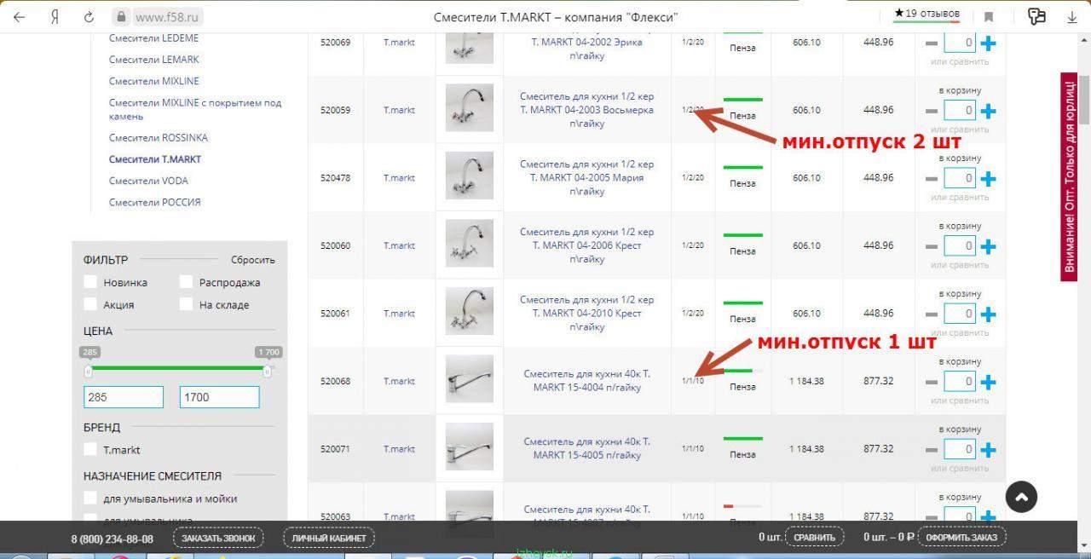
Task: Decrease quantity for item 520068
Action: click(932, 382)
